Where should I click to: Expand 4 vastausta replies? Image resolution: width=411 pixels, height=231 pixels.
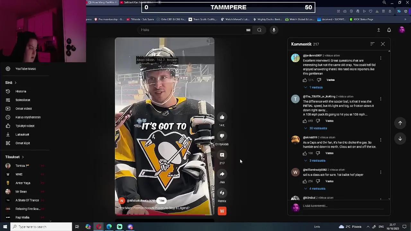(315, 189)
